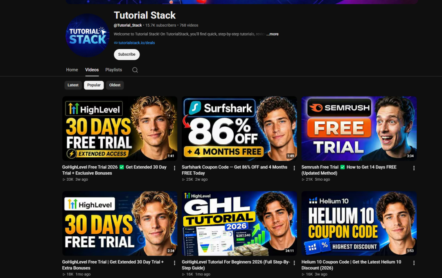
Task: Click the Tutorial Stack channel avatar
Action: click(88, 35)
